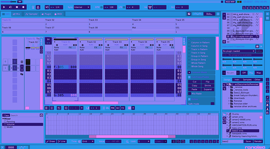Open the Instr. browser tab
This screenshot has height=149, width=270.
pyautogui.click(x=237, y=80)
